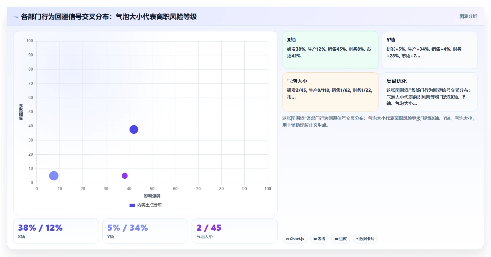
Task: Select the 进度 tag
Action: coord(340,239)
